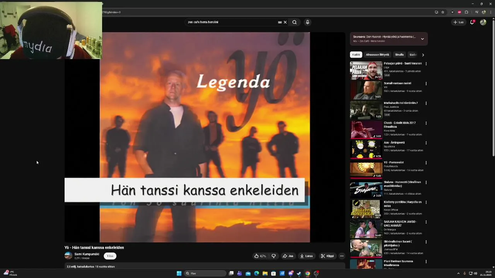The height and width of the screenshot is (278, 495).
Task: Open Yö - Pomovalot video title
Action: point(394,163)
